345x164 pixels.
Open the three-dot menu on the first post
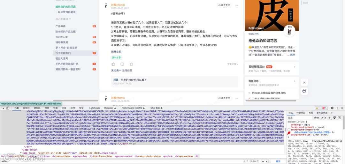tap(236, 5)
